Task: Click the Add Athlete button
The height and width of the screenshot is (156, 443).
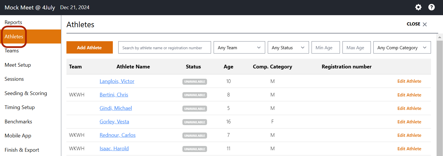Action: [x=90, y=48]
